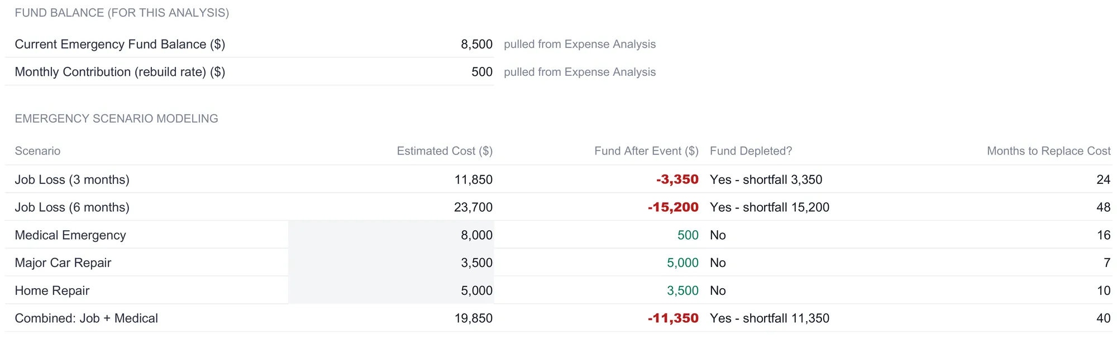Select 'Yes - shortfall 11,350' cell

[x=770, y=318]
